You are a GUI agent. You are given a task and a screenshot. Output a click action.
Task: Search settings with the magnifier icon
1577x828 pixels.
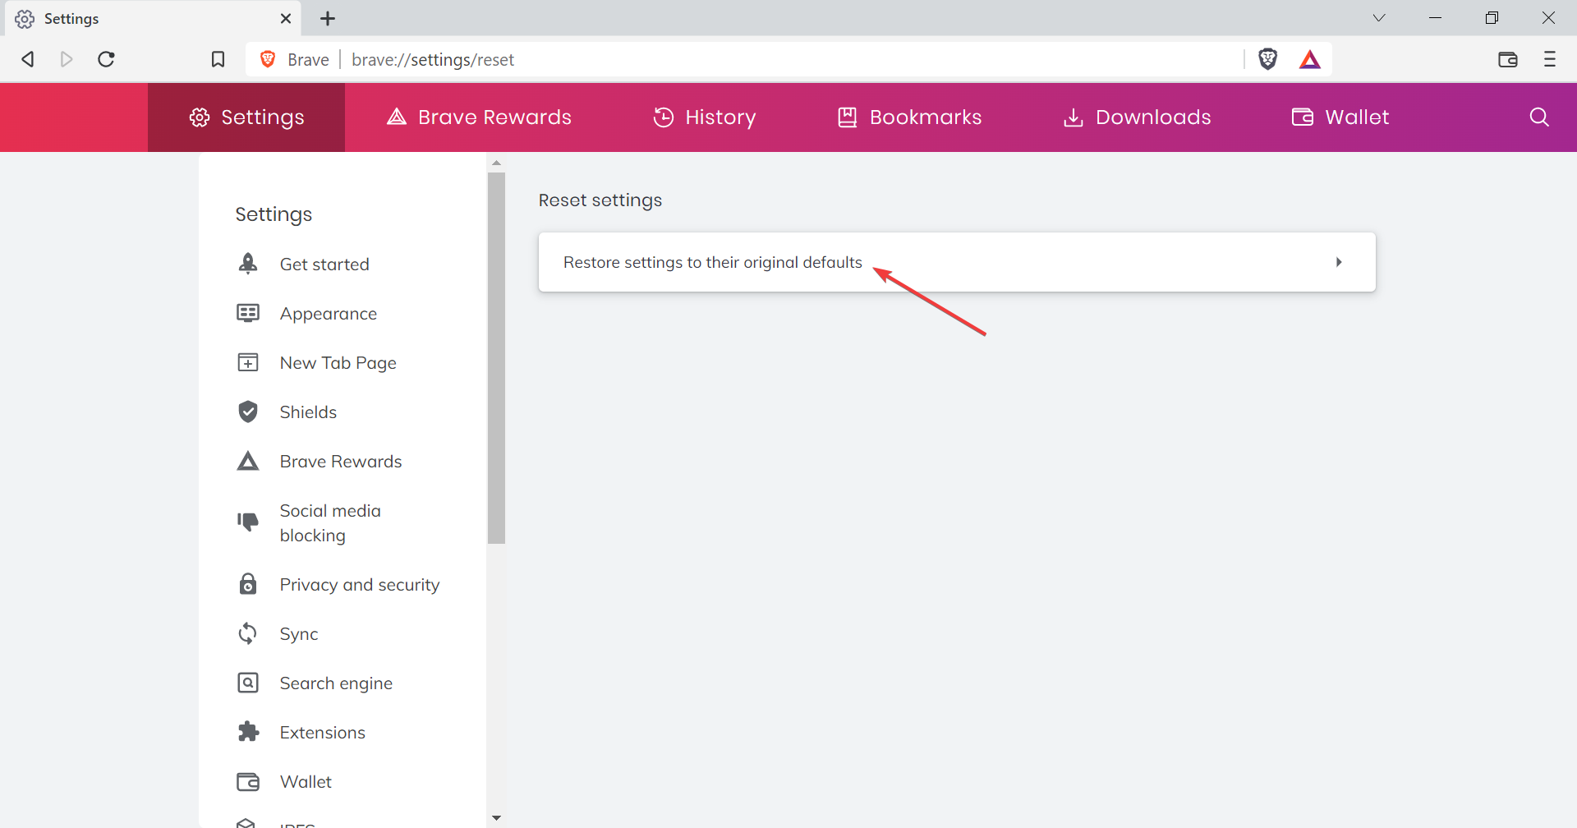coord(1539,117)
